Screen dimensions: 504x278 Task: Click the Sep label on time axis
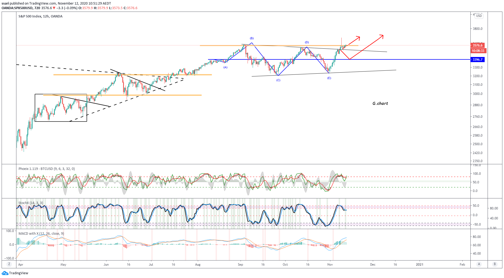point(241,265)
